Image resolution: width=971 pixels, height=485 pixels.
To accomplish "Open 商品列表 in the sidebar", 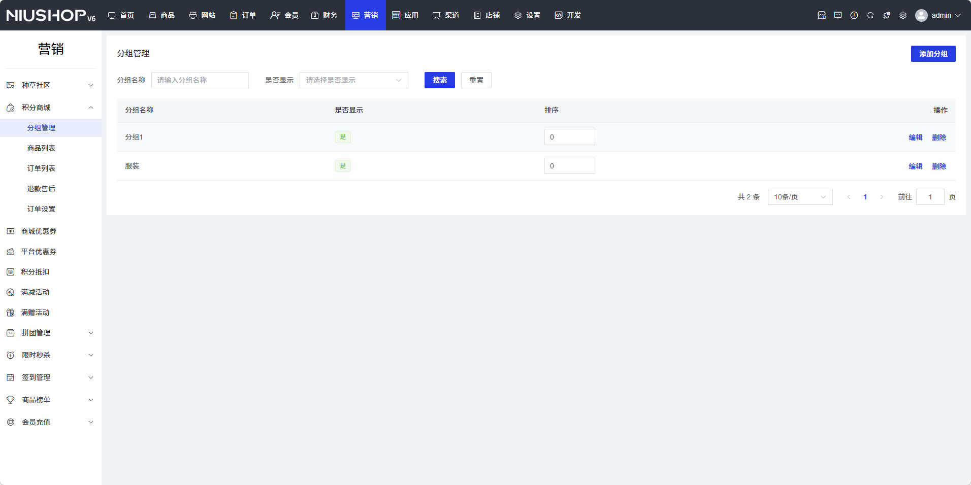I will (41, 148).
